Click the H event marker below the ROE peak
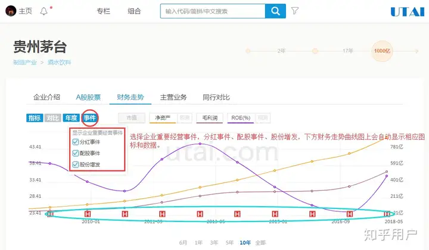This screenshot has height=250, width=429. 200,214
